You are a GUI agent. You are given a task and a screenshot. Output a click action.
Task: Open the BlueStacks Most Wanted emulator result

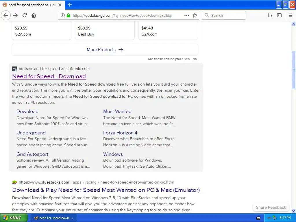(x=106, y=190)
